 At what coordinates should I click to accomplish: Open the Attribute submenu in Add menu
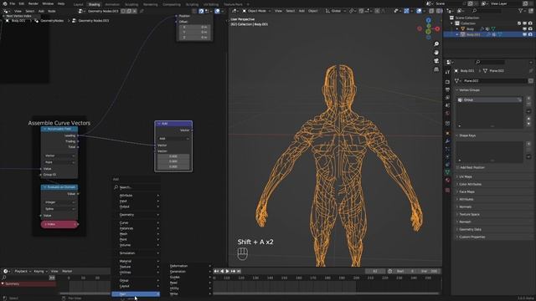137,195
